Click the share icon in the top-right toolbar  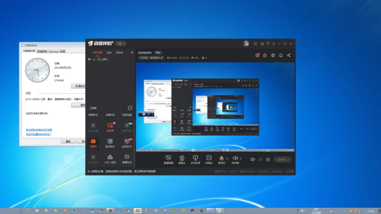(289, 55)
